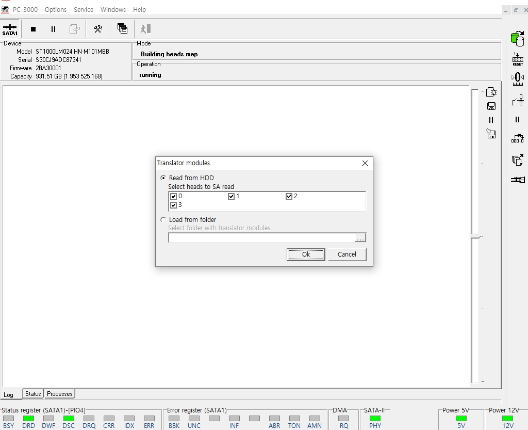Click the zero-ruler recalibrate icon
The height and width of the screenshot is (430, 528).
518,79
